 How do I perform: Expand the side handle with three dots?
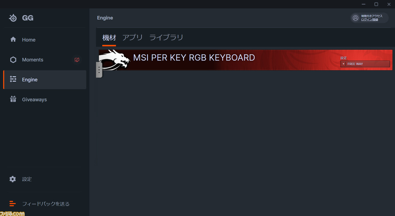click(x=99, y=70)
